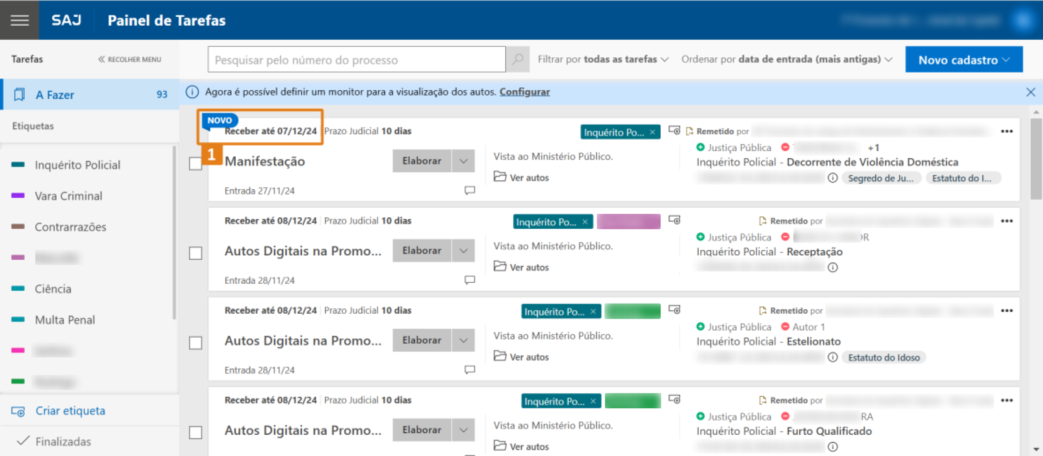Open the comment bubble on the Manifestação task

point(469,191)
